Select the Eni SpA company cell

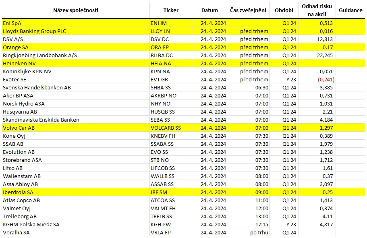pyautogui.click(x=76, y=23)
